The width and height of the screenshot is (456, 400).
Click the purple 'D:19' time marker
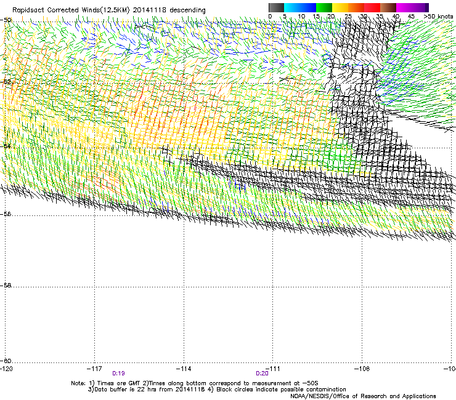[118, 374]
